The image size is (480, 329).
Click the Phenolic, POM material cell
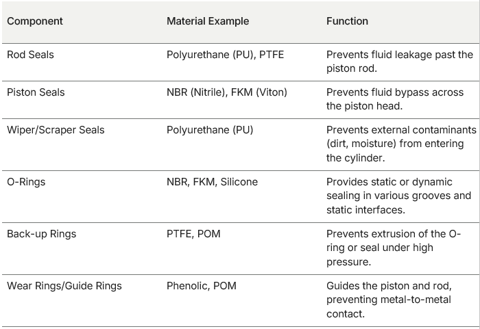pyautogui.click(x=202, y=286)
